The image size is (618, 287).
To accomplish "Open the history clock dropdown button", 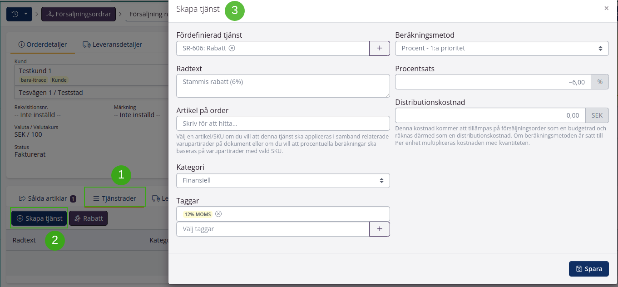I will tap(15, 14).
